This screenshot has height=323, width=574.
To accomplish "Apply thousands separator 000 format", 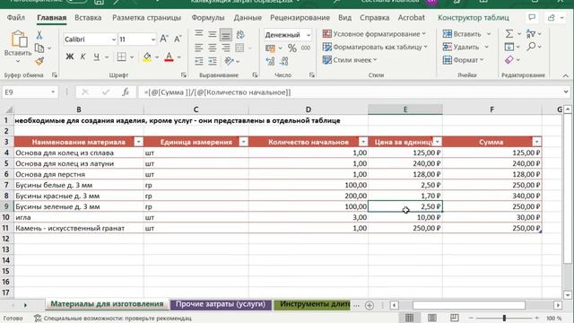I will point(306,48).
